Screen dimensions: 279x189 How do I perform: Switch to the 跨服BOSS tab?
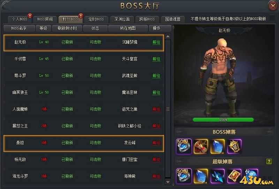[x=147, y=19]
